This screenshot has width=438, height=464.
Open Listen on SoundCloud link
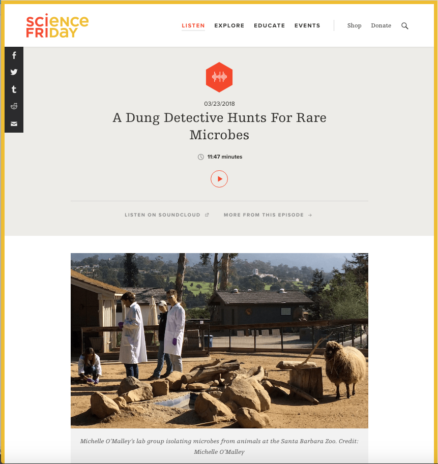click(167, 215)
